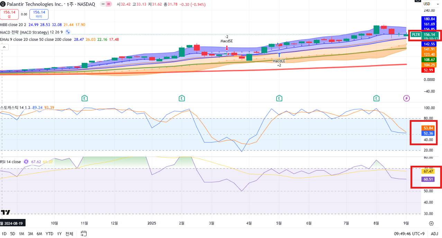Select the EMAs 9 20 50 200 legend

pos(36,39)
